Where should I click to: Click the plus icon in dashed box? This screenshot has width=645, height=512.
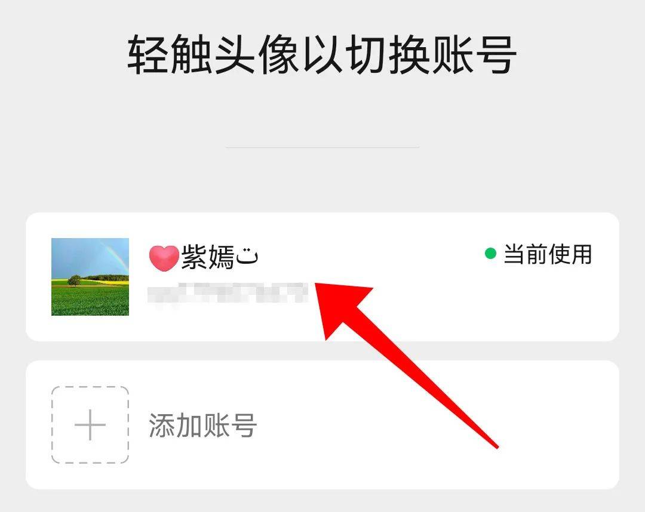pyautogui.click(x=90, y=425)
